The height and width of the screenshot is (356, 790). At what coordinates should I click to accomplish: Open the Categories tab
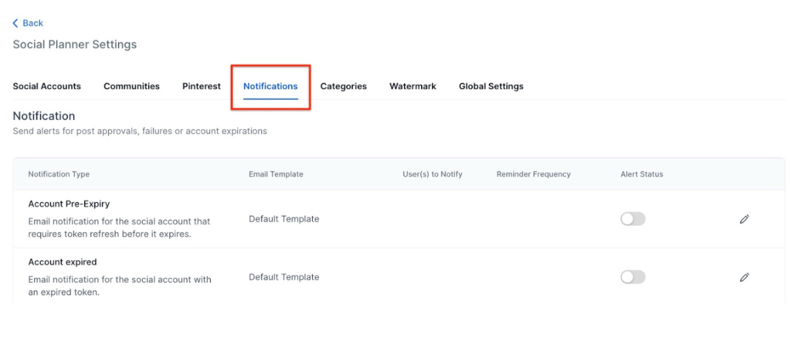(344, 86)
